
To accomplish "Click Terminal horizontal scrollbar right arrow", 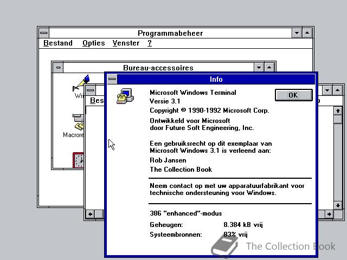I will (329, 214).
